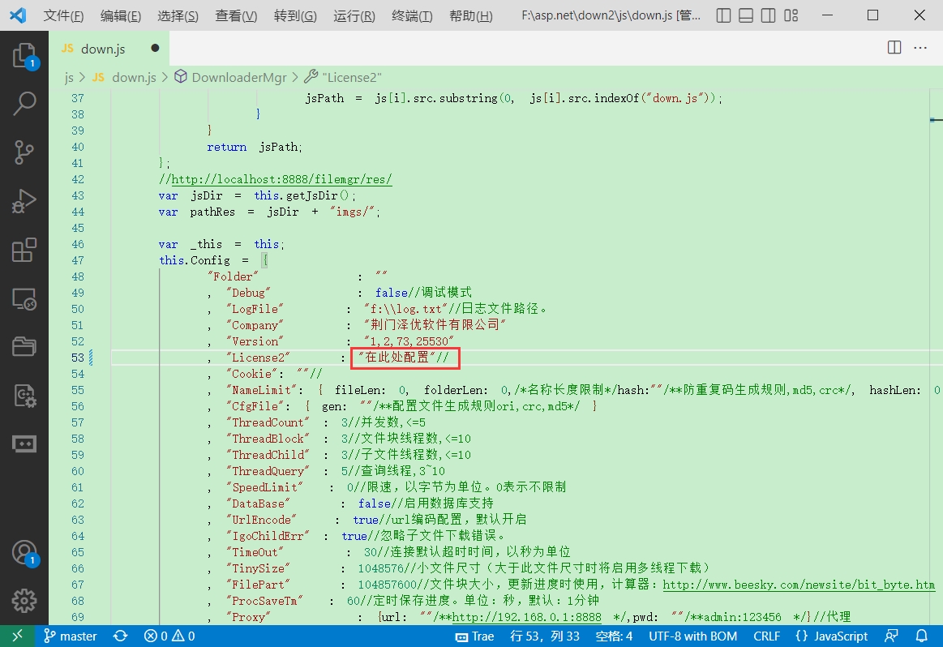Click the return jsPath statement
This screenshot has height=647, width=943.
tap(255, 147)
